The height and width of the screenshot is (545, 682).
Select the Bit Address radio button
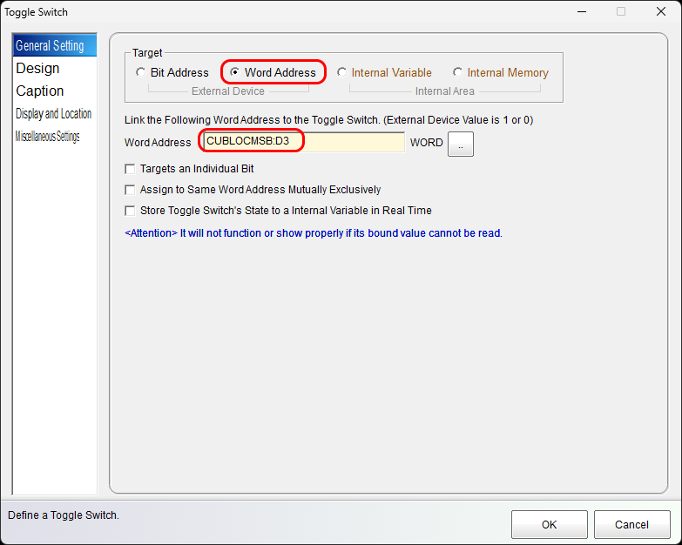pos(141,73)
